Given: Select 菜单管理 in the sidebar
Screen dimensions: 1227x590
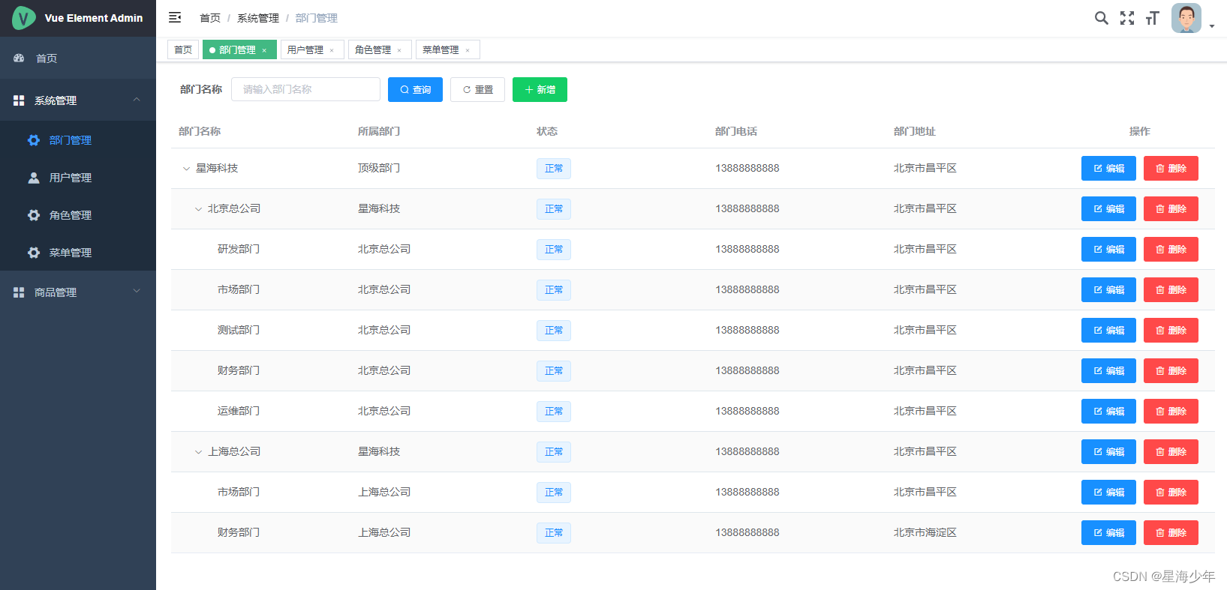Looking at the screenshot, I should [x=78, y=253].
